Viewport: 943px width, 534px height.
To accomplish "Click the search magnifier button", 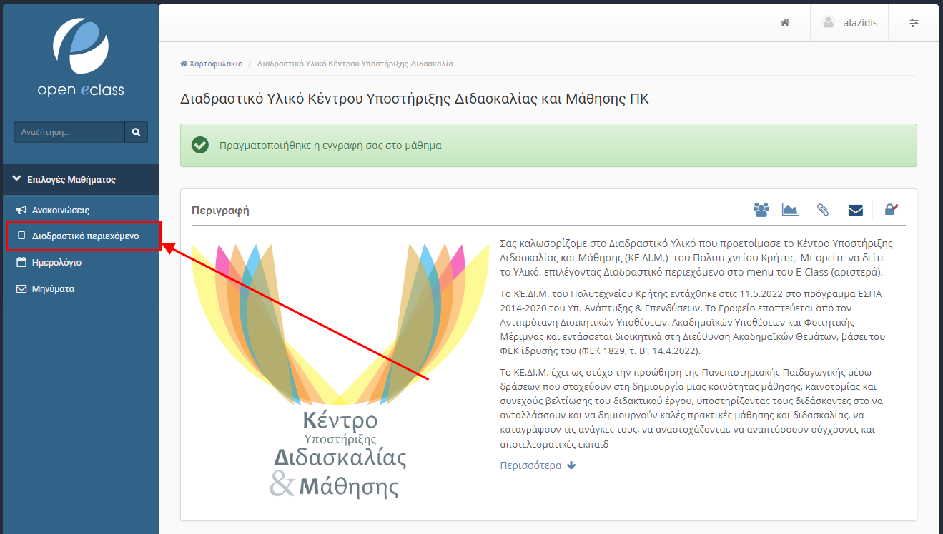I will coord(137,132).
